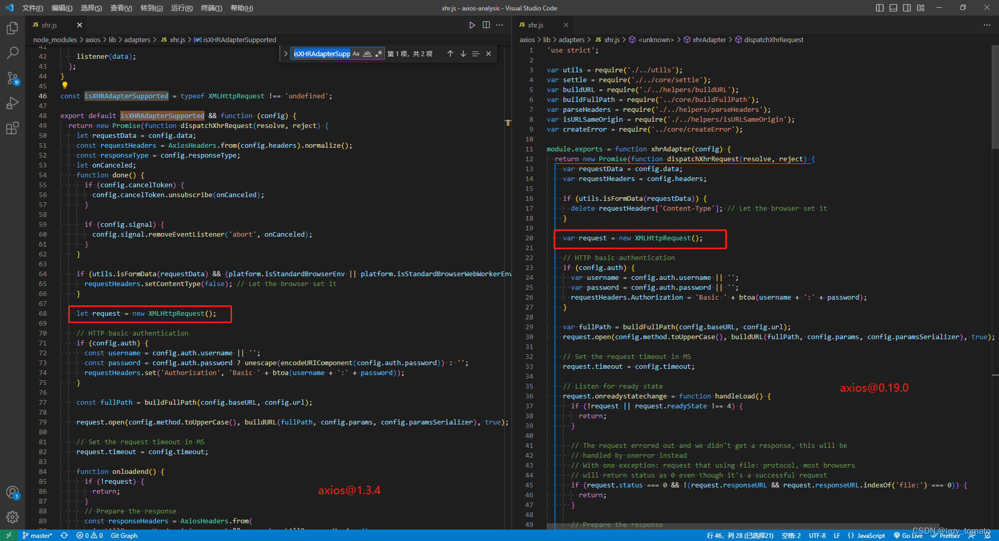This screenshot has width=999, height=541.
Task: Click axios in right breadcrumb
Action: (527, 40)
